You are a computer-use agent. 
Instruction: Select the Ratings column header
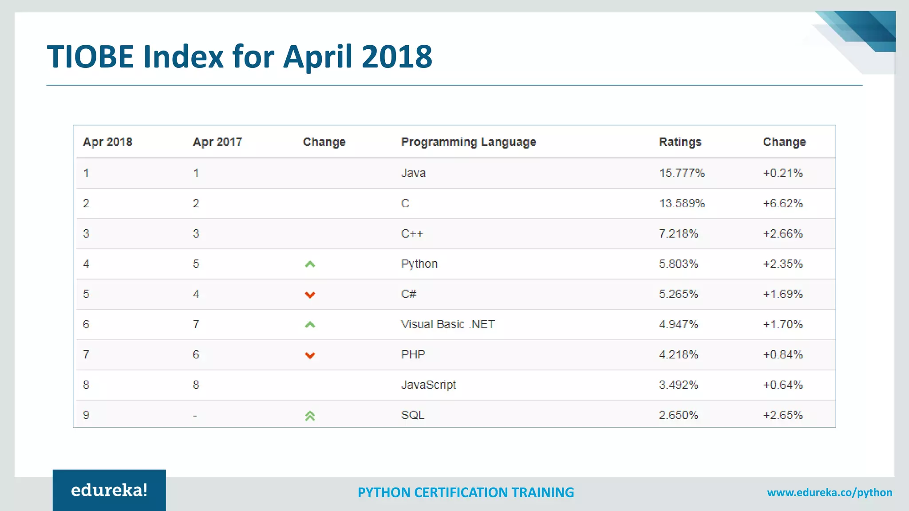coord(680,142)
